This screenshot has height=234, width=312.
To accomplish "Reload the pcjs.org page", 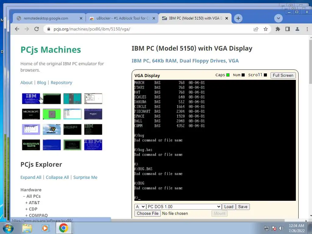I will click(x=37, y=29).
